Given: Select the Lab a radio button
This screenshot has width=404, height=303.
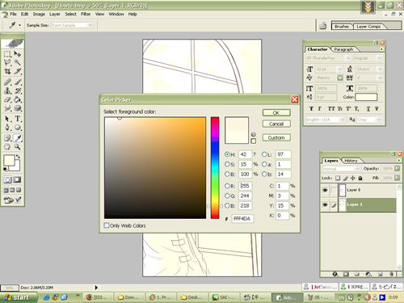Looking at the screenshot, I should click(x=264, y=164).
